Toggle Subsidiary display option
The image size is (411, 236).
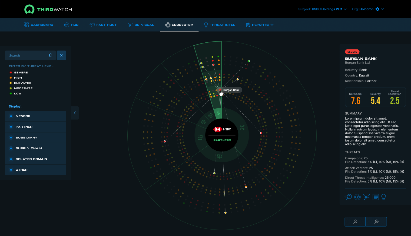[36, 138]
